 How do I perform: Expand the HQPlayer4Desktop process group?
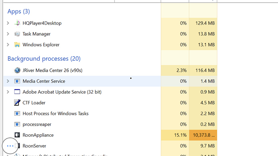click(x=8, y=23)
